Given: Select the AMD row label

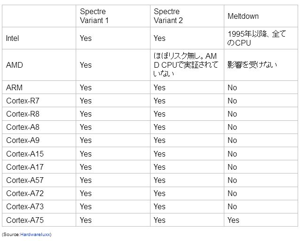Looking at the screenshot, I should [x=14, y=65].
